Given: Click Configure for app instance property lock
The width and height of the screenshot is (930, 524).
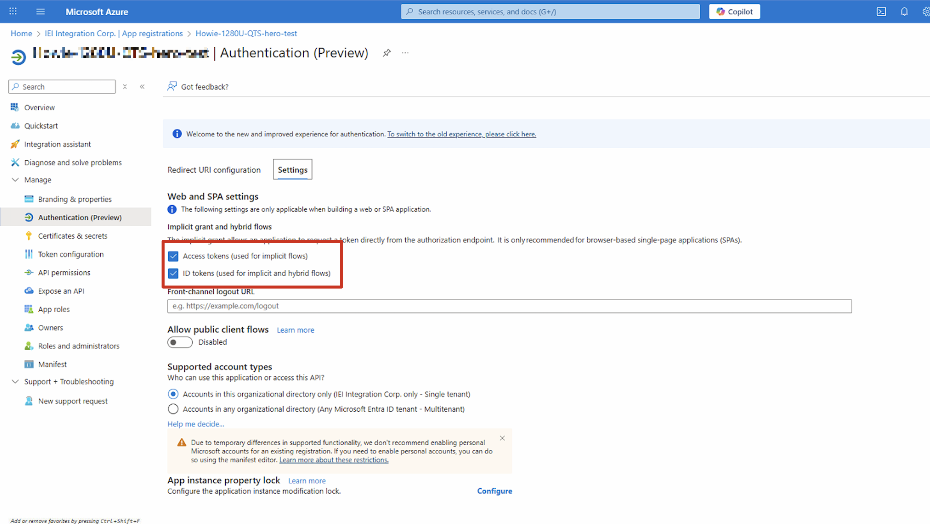Looking at the screenshot, I should (x=494, y=491).
